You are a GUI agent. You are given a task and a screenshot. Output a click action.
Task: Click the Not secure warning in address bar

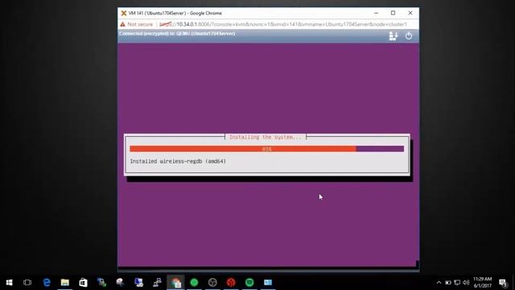point(137,24)
